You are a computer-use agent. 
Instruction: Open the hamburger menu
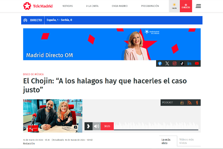(198, 6)
